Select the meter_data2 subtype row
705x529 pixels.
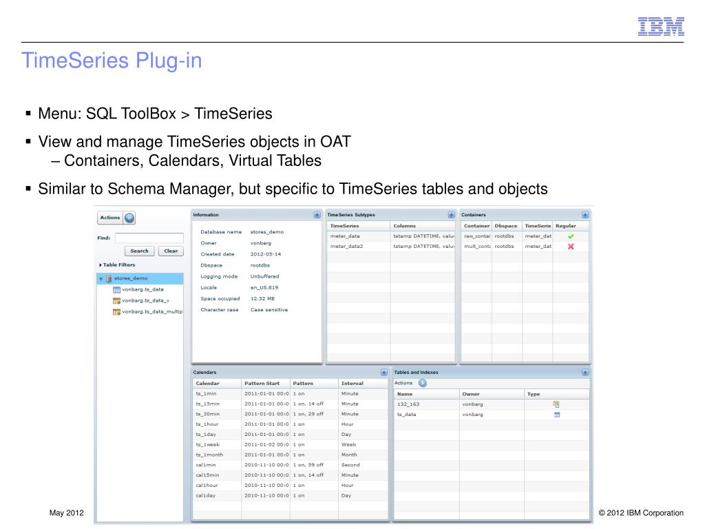[x=391, y=247]
